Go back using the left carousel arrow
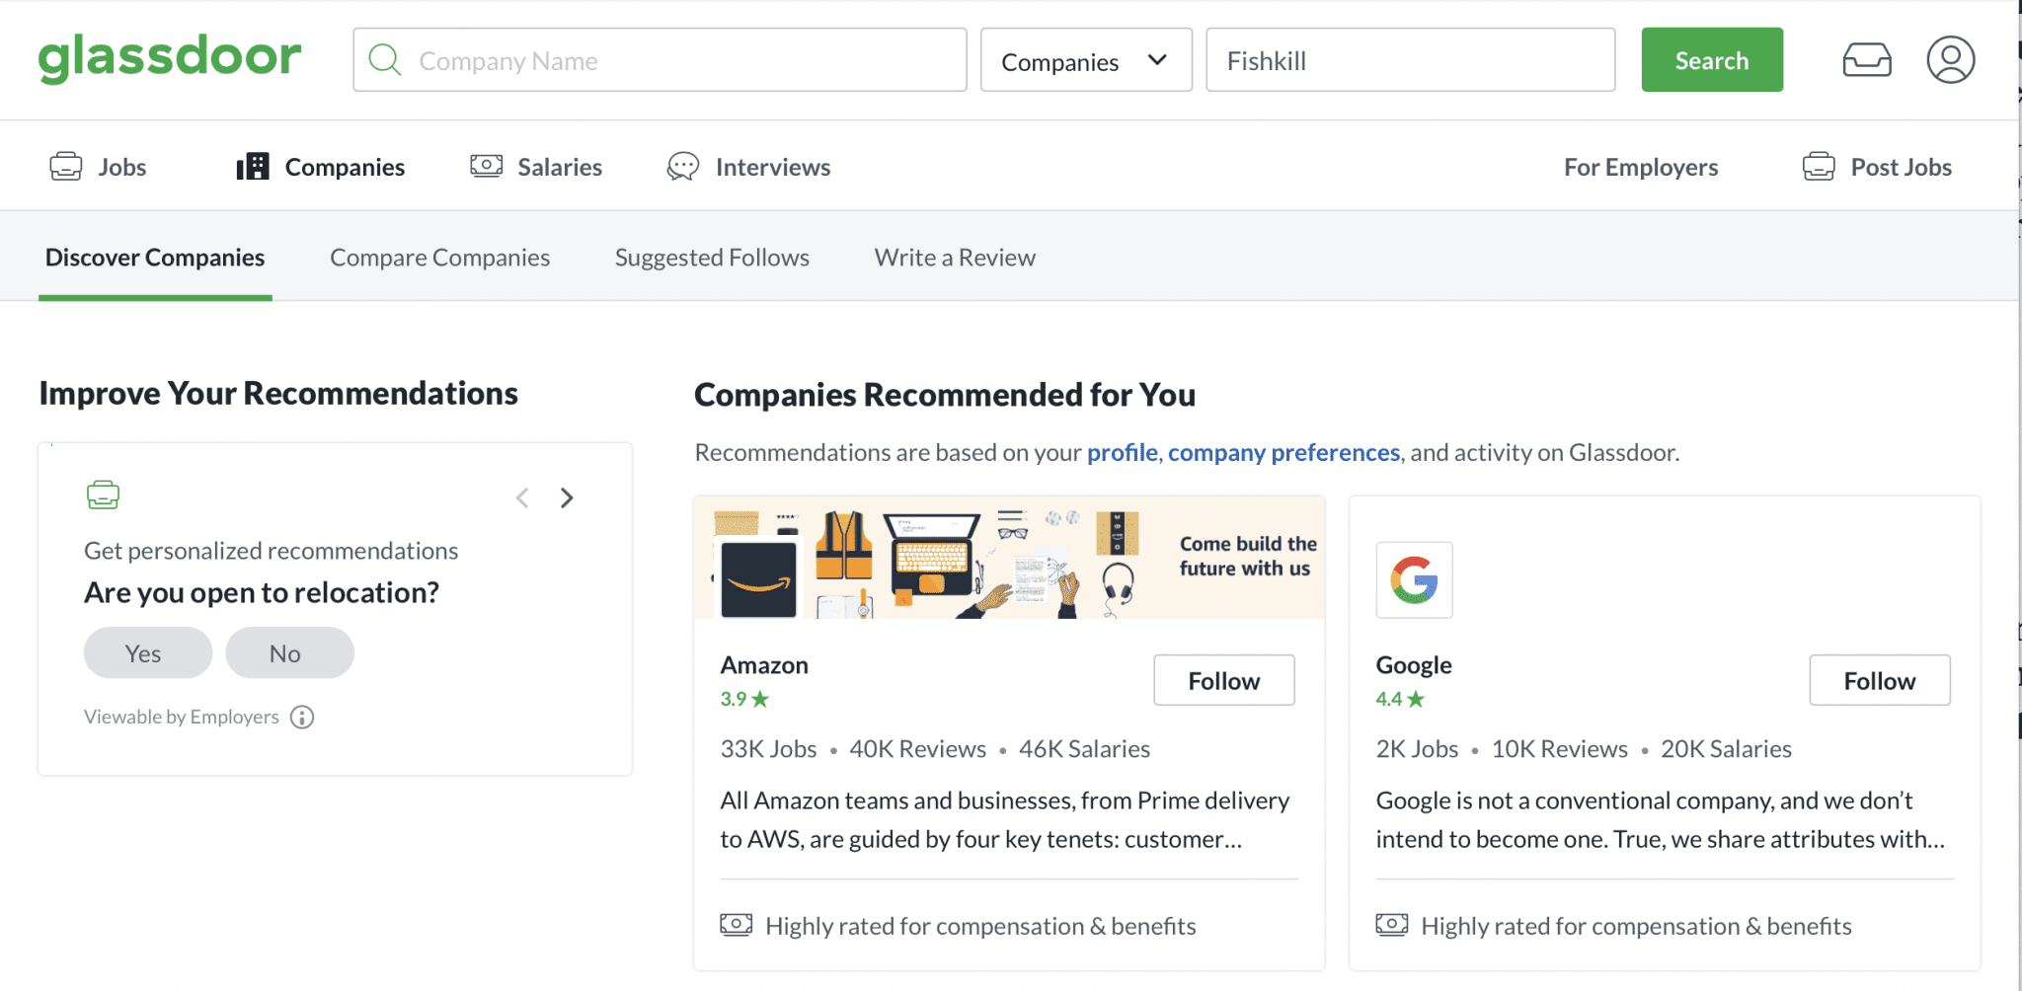 pos(521,497)
